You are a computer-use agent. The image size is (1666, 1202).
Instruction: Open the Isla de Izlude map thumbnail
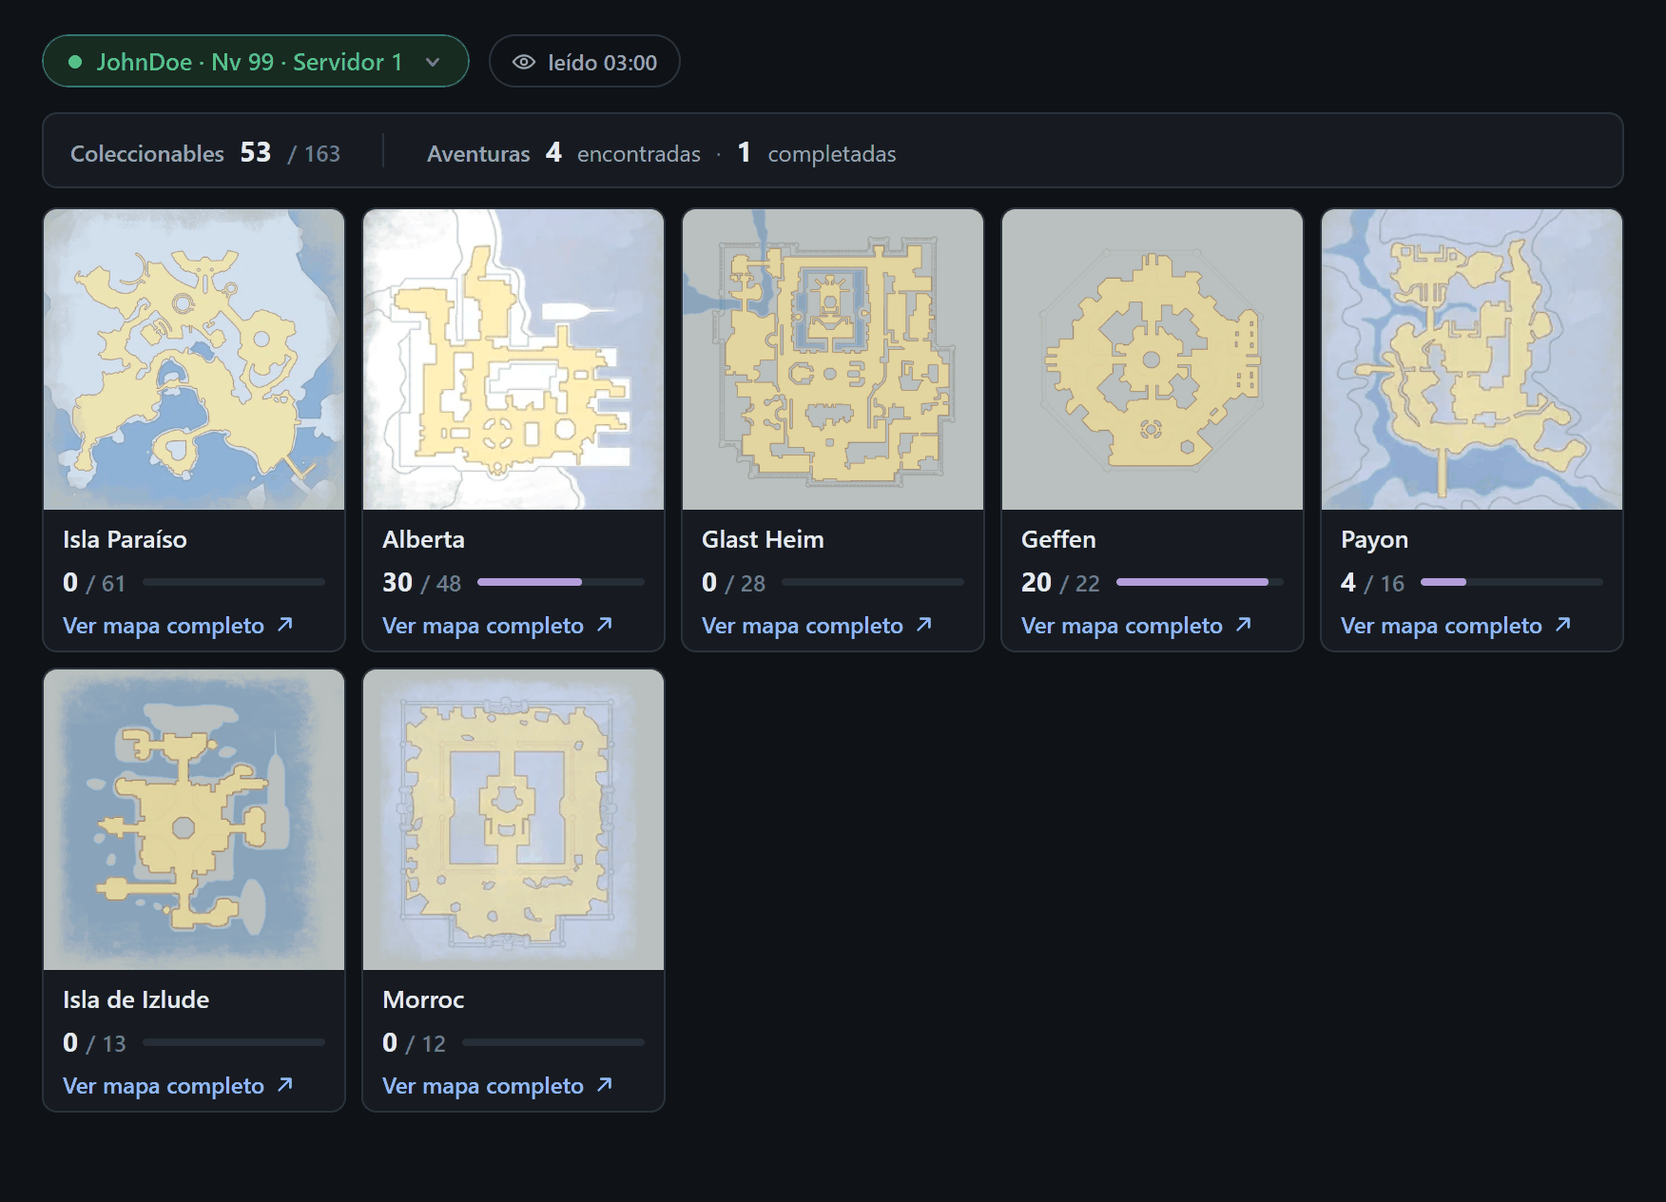194,820
